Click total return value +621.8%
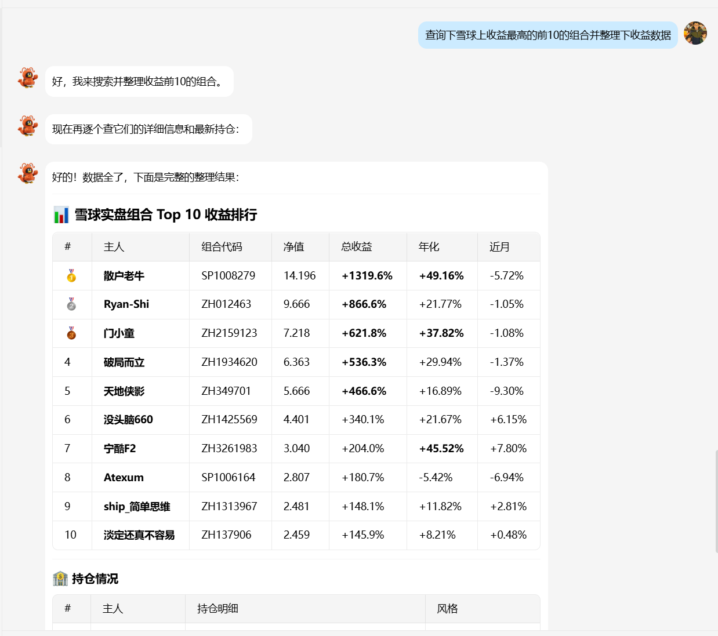The image size is (718, 636). click(364, 333)
